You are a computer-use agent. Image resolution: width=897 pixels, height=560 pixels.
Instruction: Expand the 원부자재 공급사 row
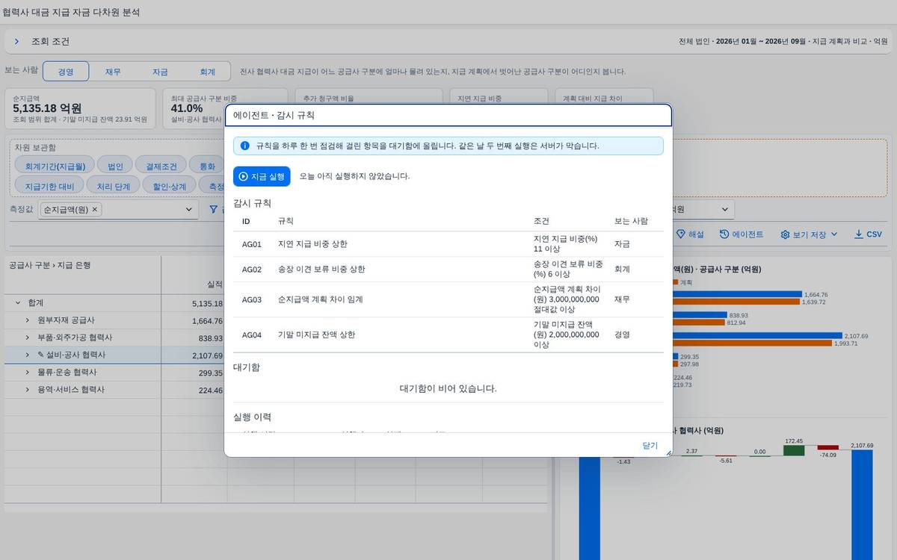point(28,320)
